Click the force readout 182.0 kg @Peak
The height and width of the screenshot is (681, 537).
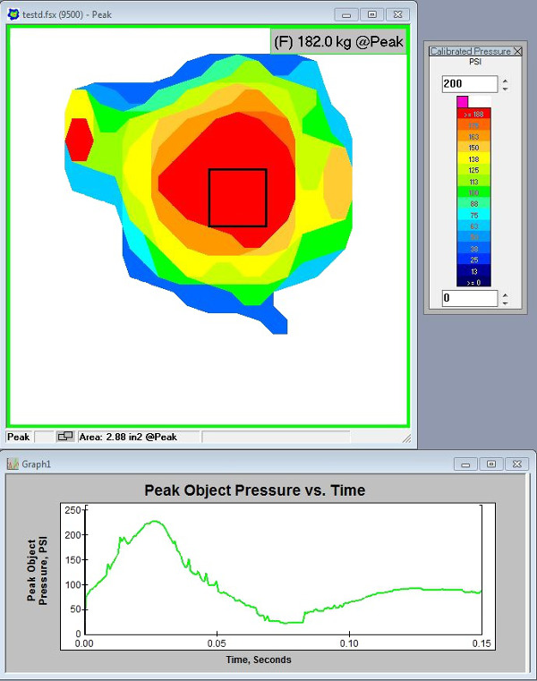[338, 41]
